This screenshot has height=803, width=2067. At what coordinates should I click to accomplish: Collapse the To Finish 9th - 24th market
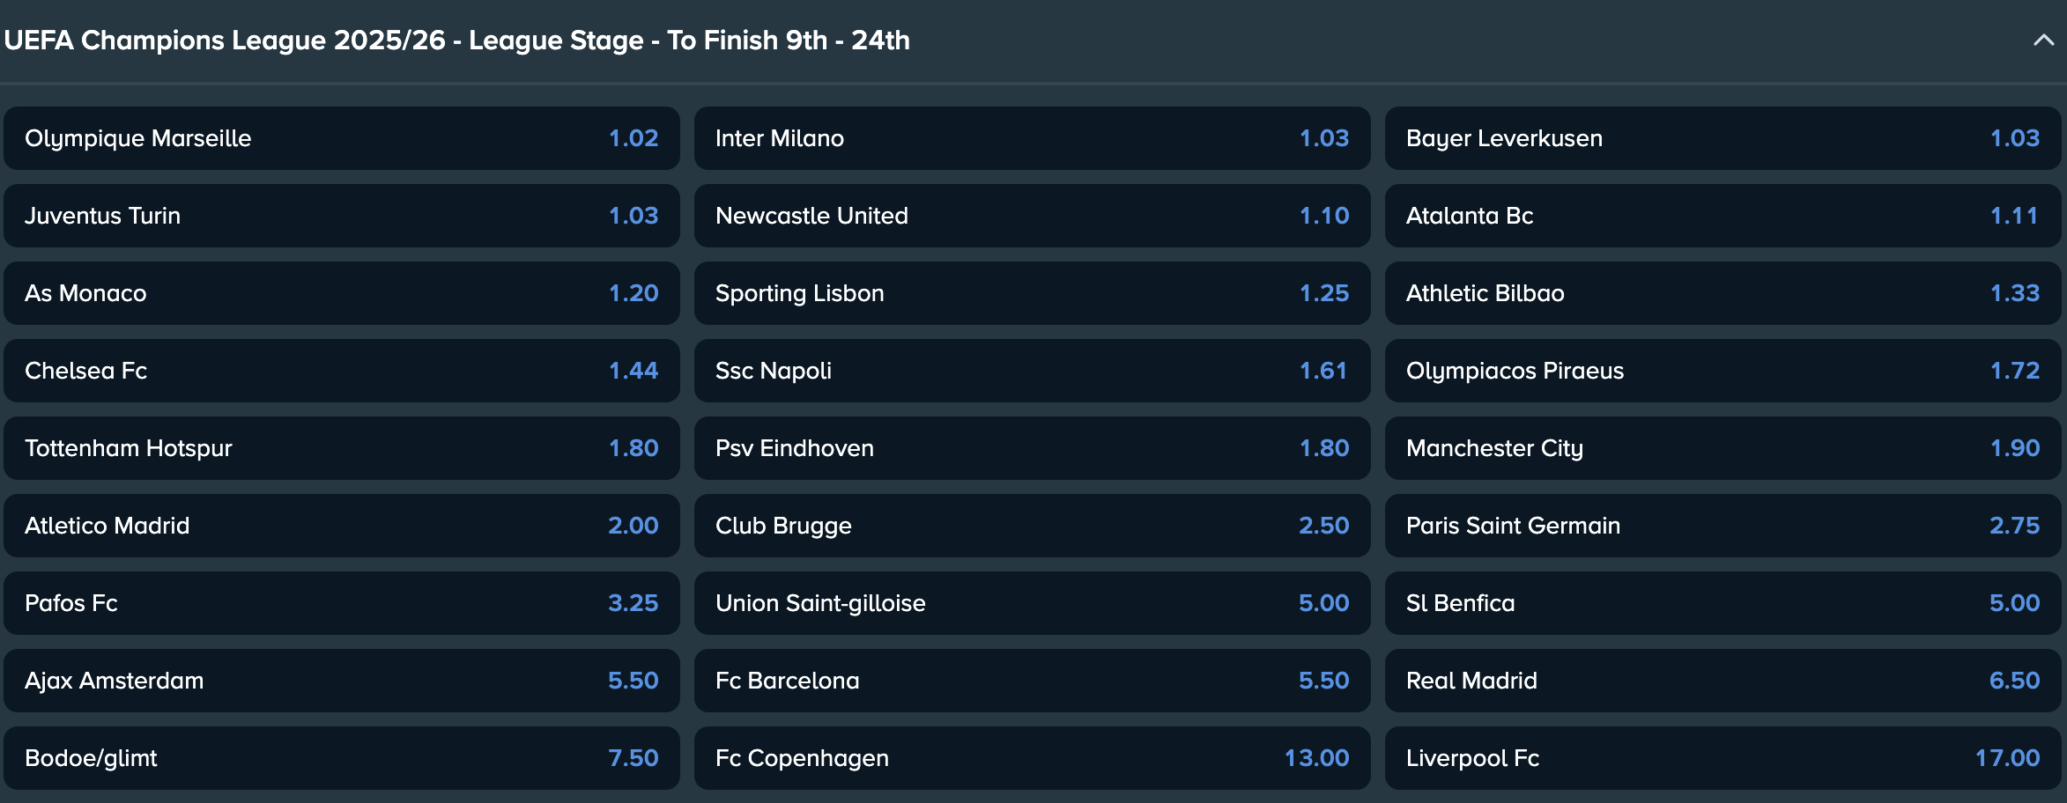2042,41
